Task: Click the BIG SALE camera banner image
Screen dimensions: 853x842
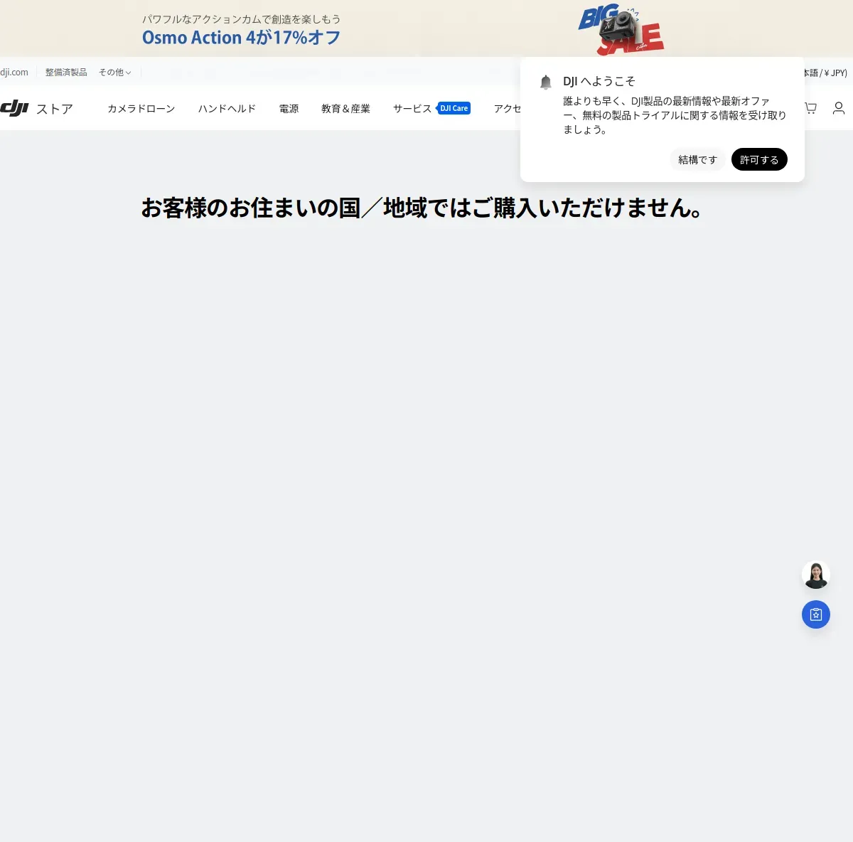Action: point(621,30)
